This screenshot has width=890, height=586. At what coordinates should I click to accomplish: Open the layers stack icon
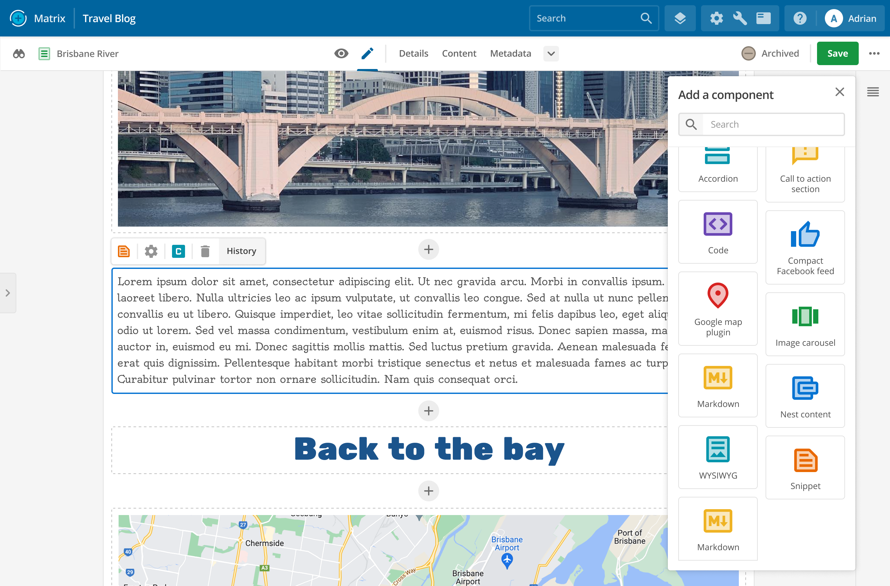(x=680, y=18)
